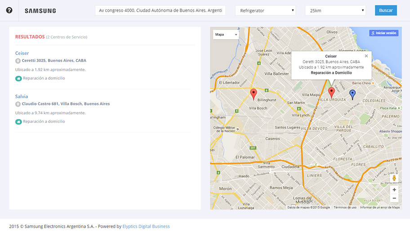Click the help question mark icon
410x234 pixels.
pyautogui.click(x=9, y=10)
